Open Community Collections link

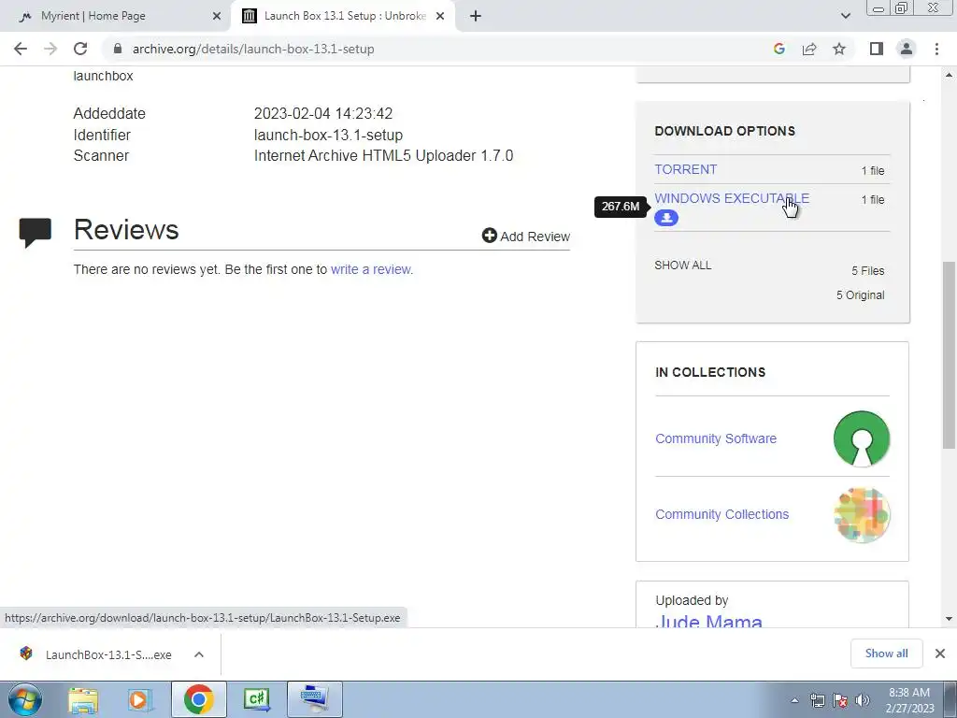722,514
